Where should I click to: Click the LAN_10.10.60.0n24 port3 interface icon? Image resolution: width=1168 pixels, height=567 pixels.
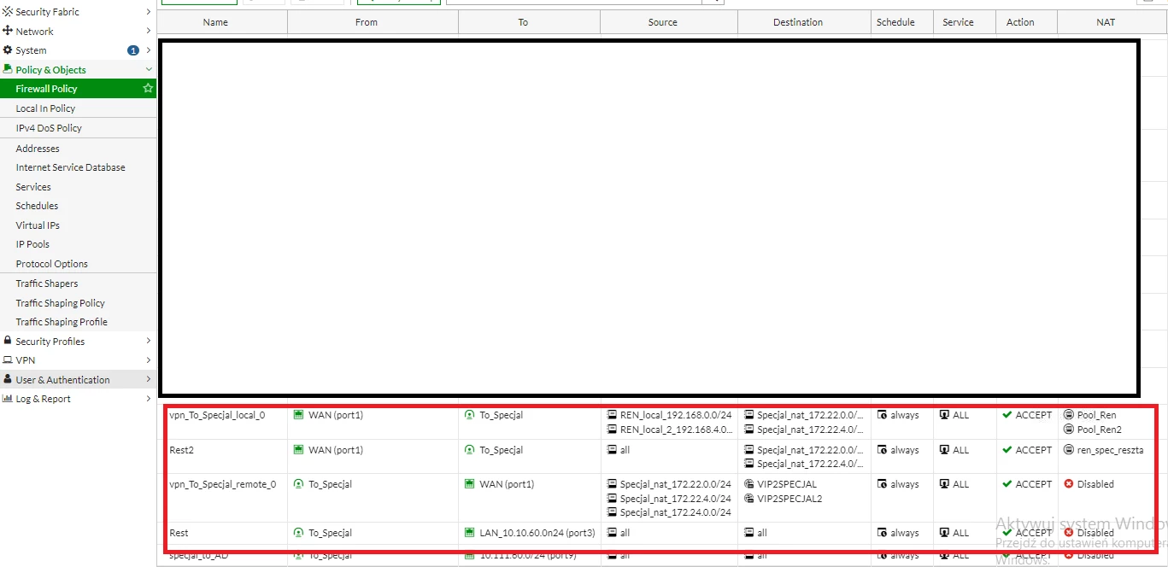pyautogui.click(x=469, y=533)
